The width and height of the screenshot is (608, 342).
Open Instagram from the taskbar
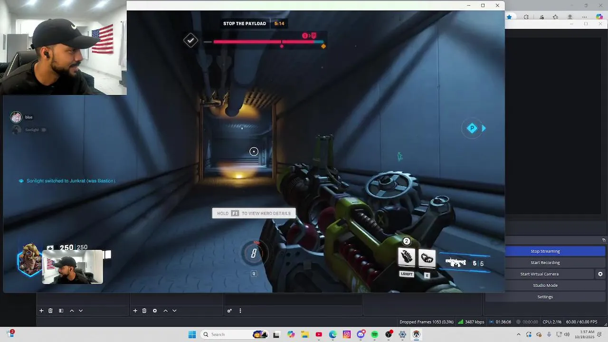tap(347, 334)
